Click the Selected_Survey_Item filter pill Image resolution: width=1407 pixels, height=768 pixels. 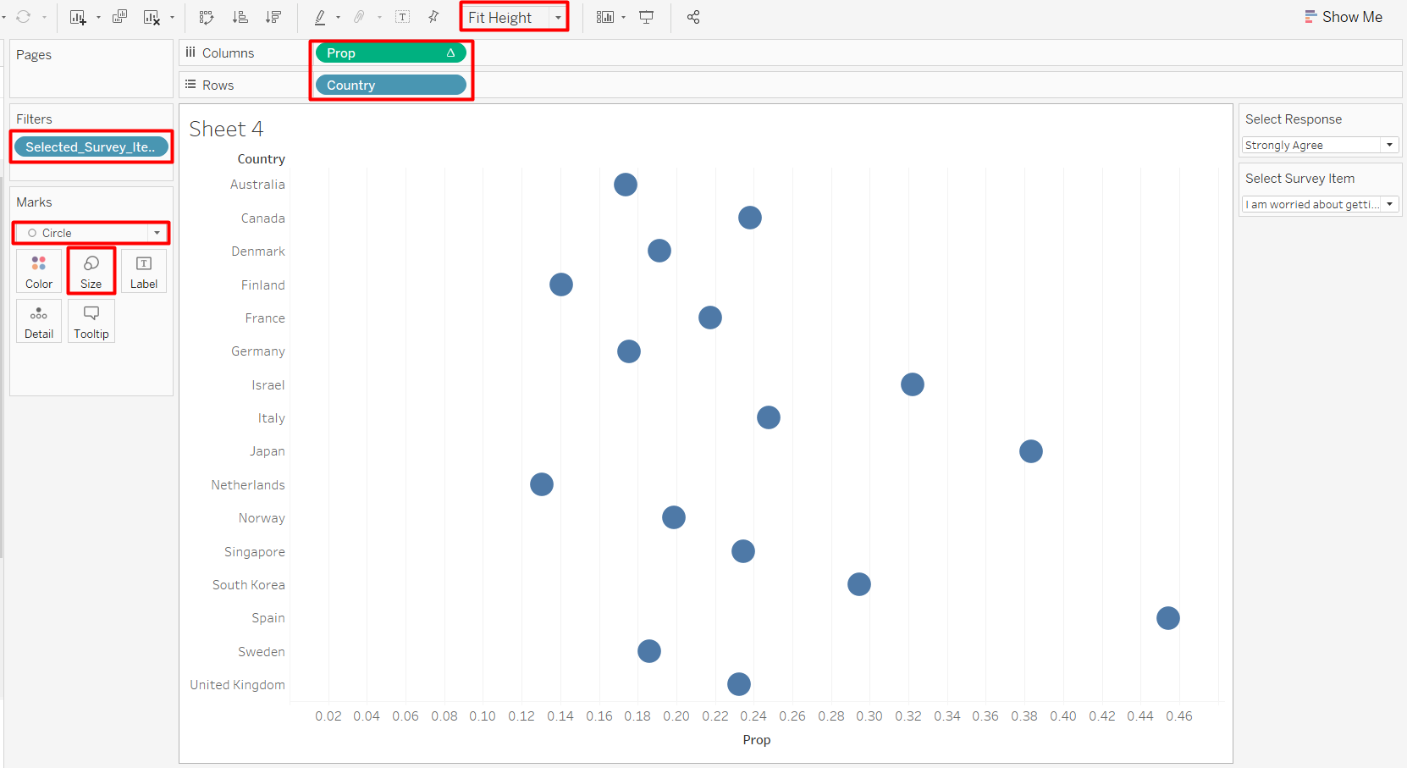(91, 146)
